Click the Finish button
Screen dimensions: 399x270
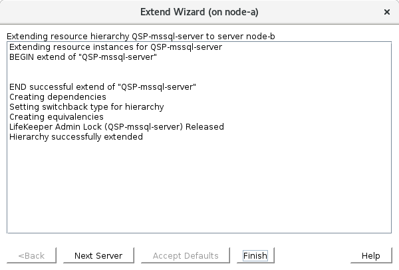tap(255, 255)
